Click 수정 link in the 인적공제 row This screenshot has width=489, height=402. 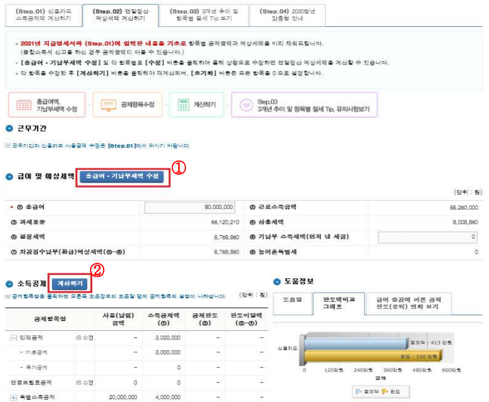click(85, 337)
